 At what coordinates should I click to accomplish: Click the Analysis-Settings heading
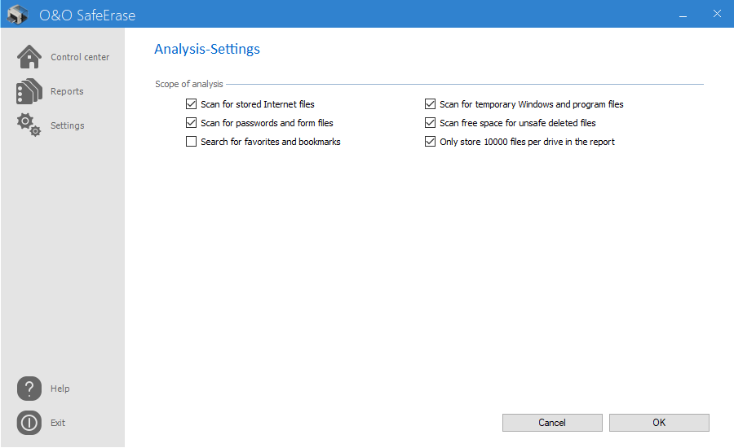(207, 49)
